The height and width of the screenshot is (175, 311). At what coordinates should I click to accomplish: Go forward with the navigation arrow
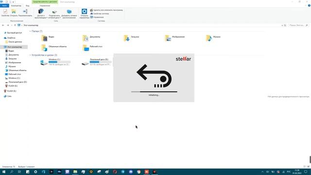click(x=8, y=25)
